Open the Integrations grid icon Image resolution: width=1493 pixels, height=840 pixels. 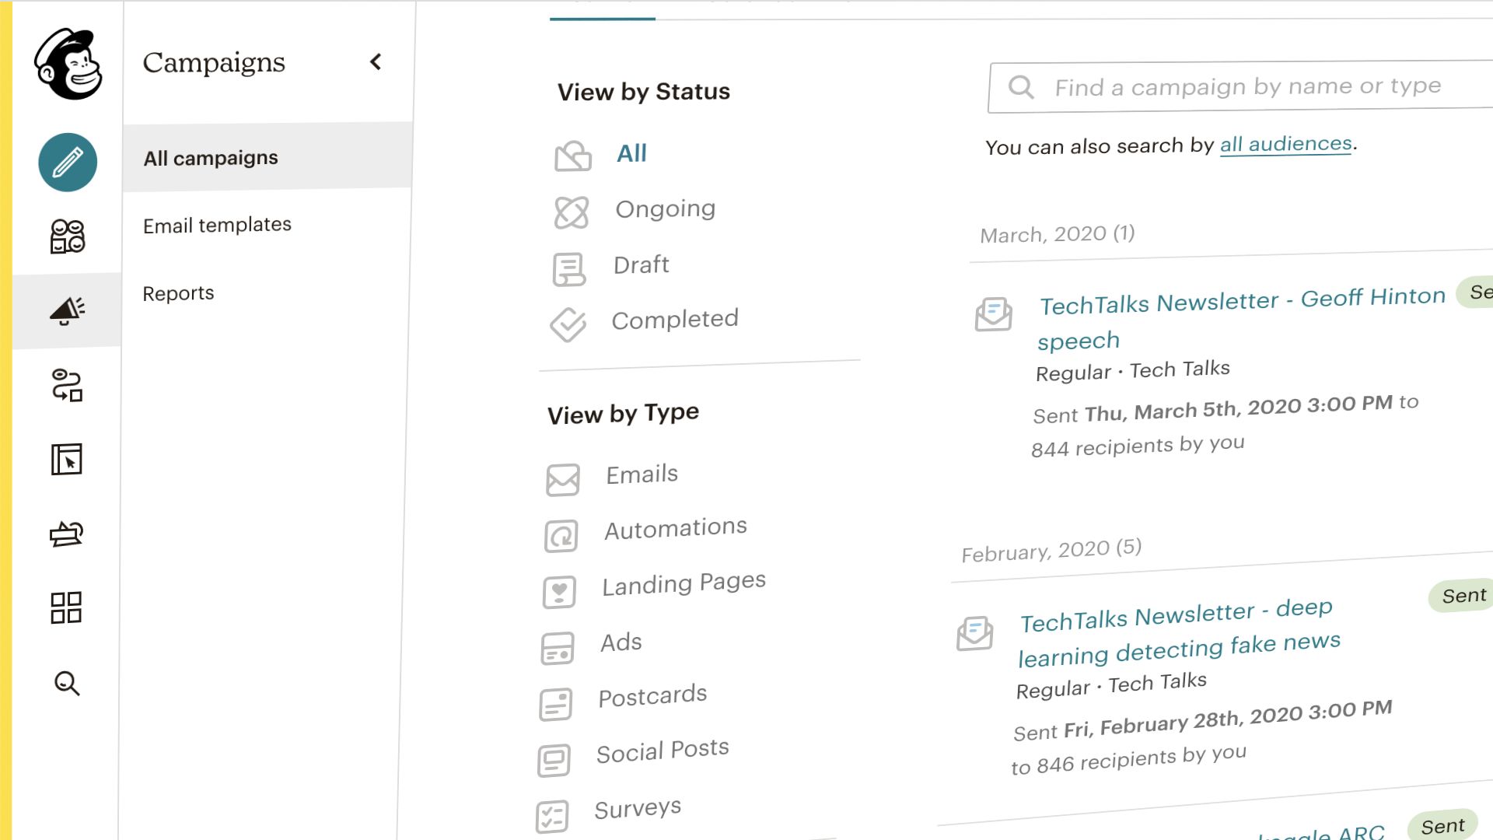[x=66, y=607]
